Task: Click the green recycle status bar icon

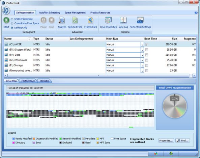Action: click(x=171, y=153)
